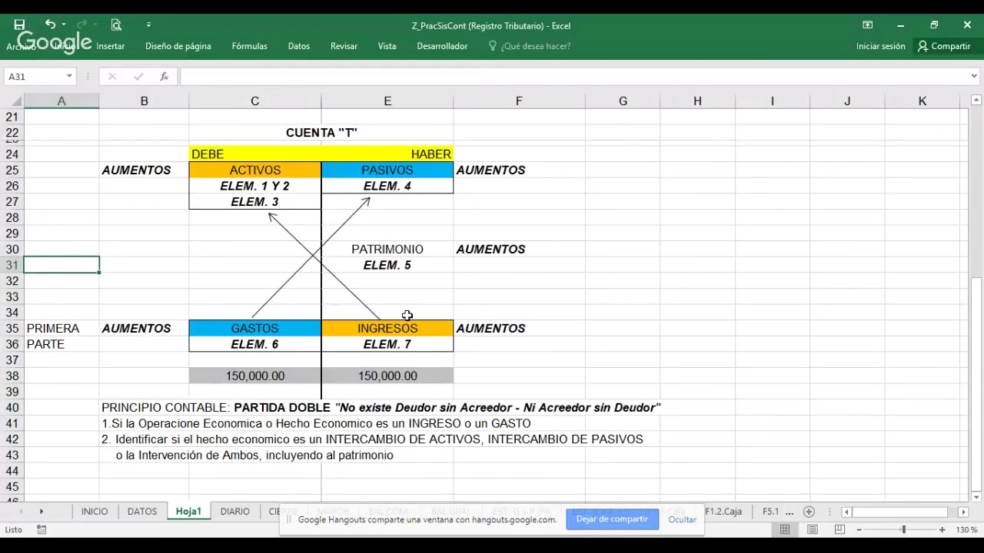The width and height of the screenshot is (984, 553).
Task: Open the Revisar ribbon tab
Action: (x=344, y=46)
